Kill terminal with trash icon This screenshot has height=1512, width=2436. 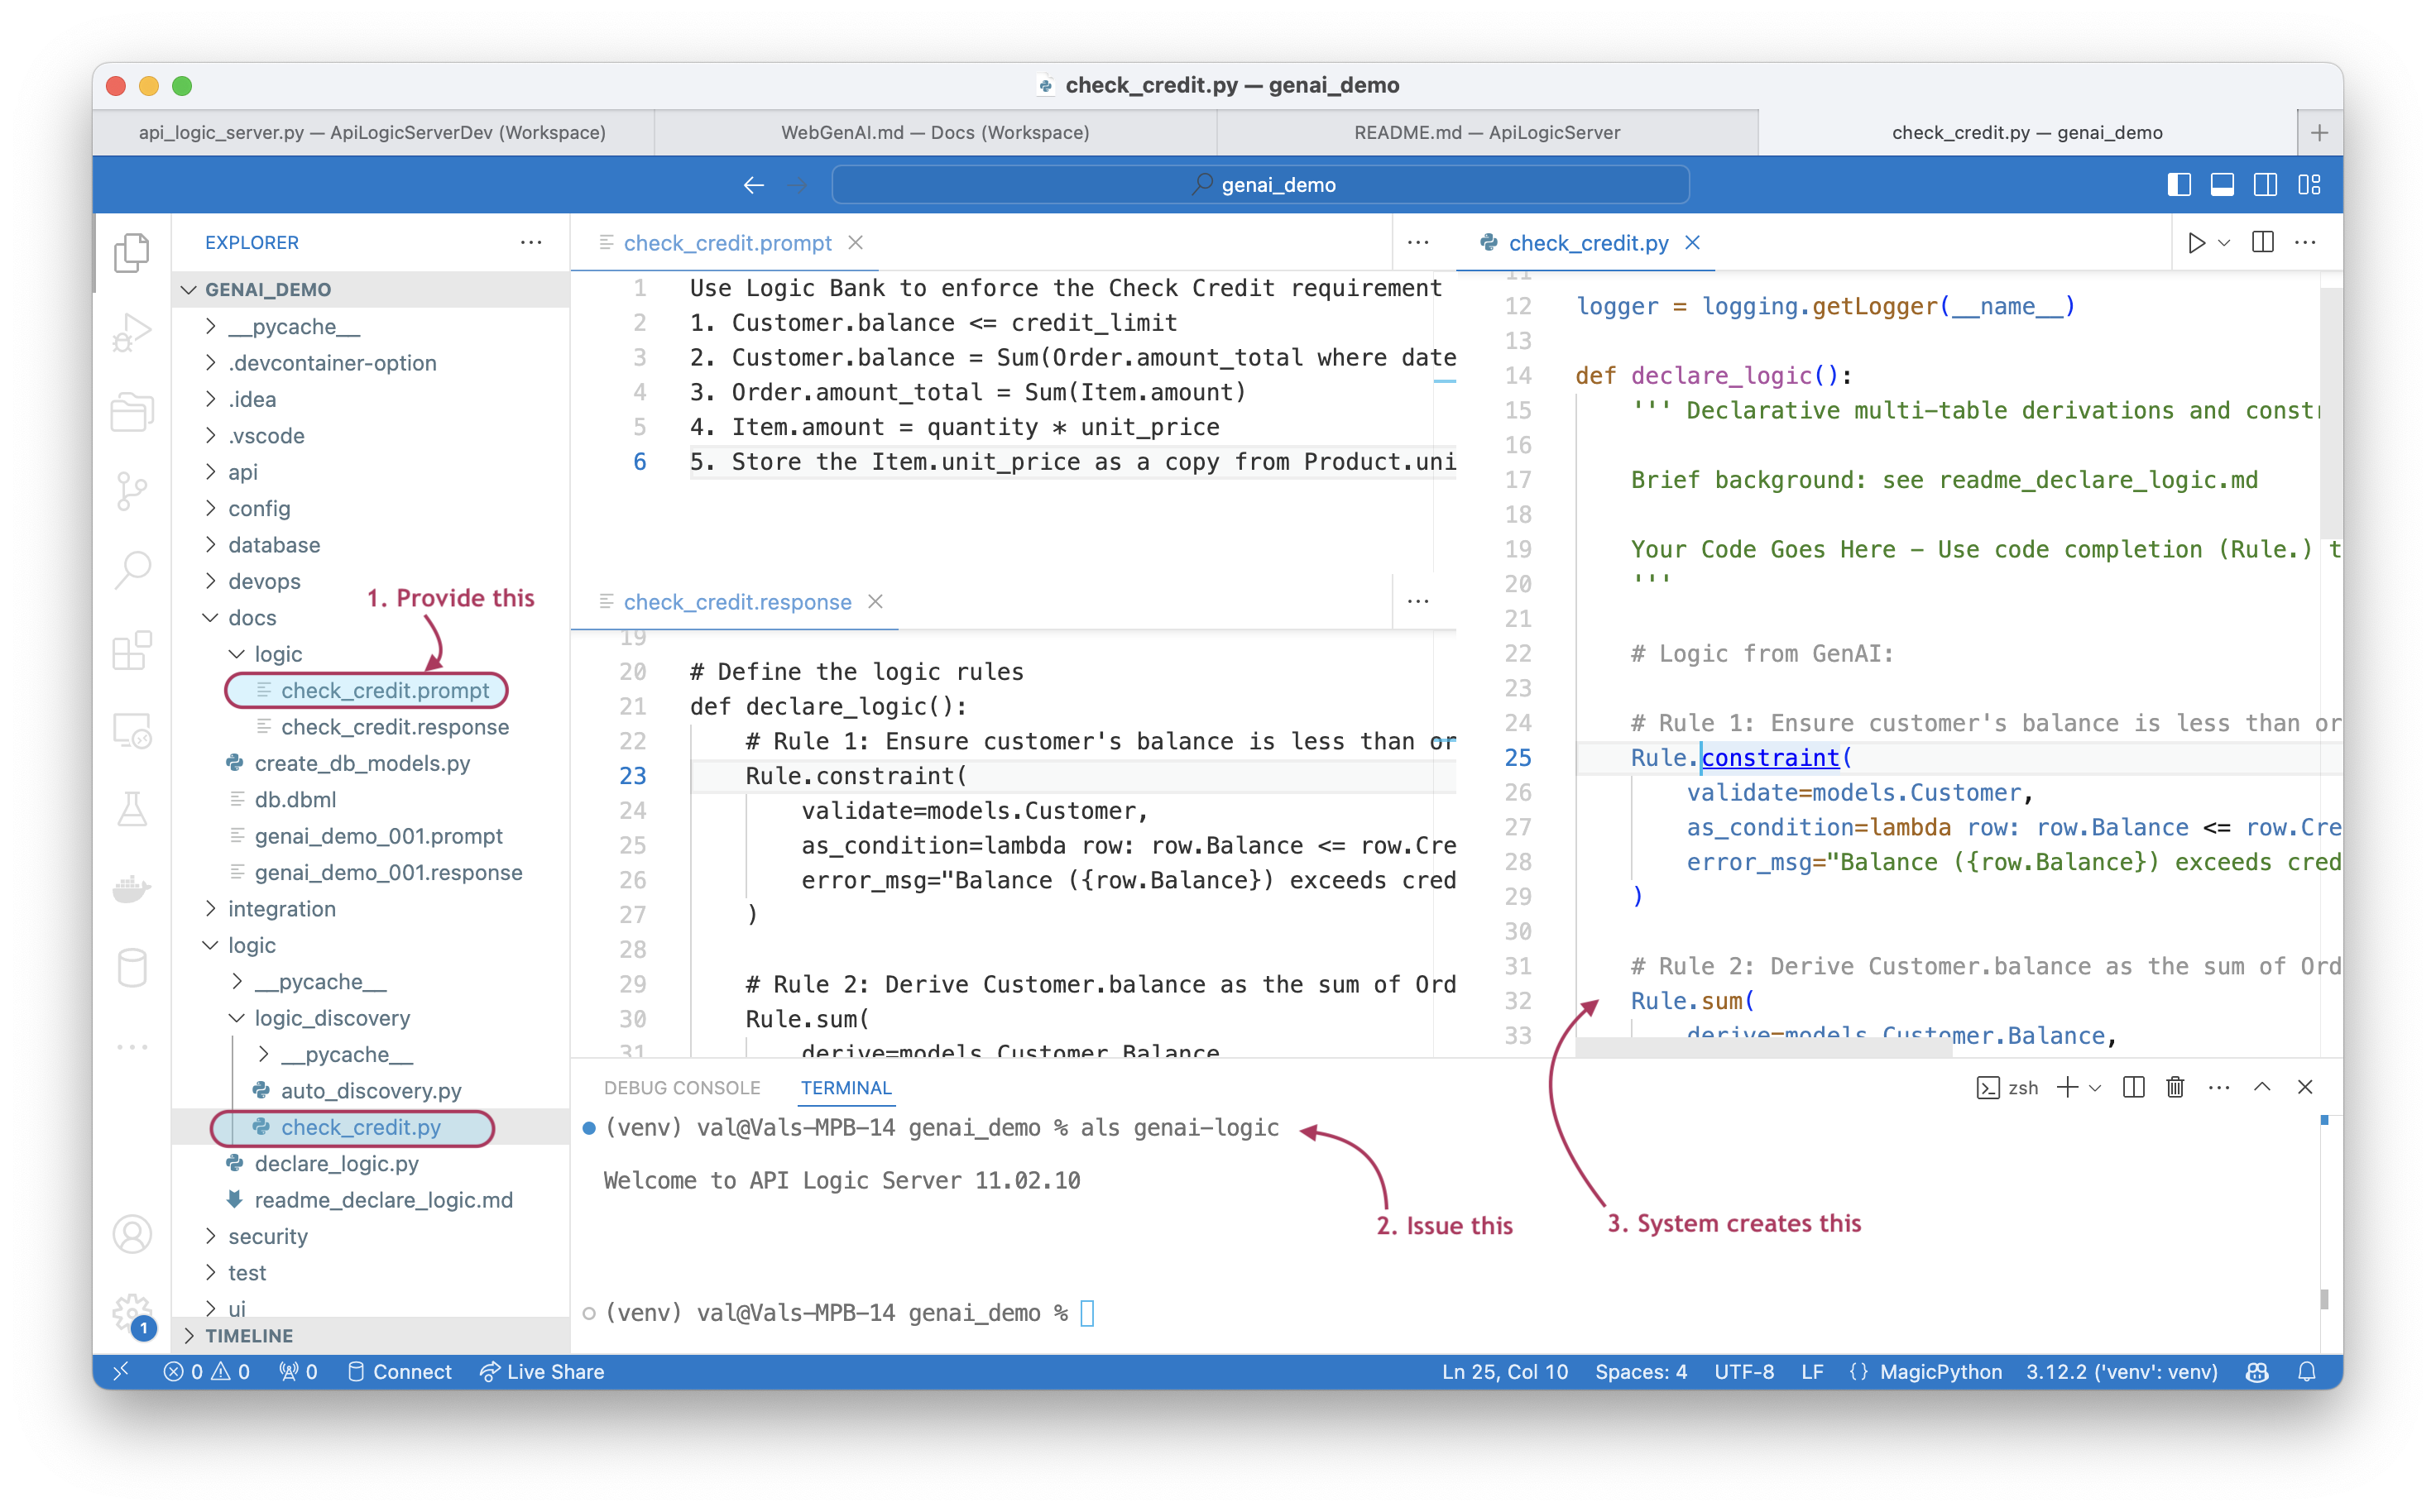coord(2176,1088)
